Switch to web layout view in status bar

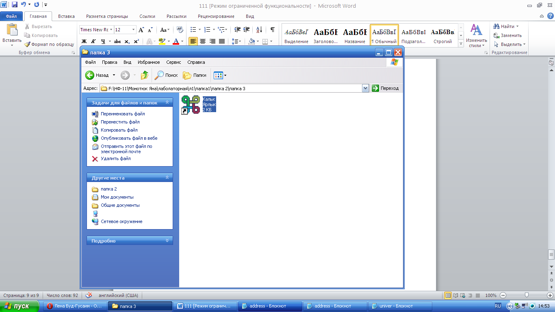463,295
